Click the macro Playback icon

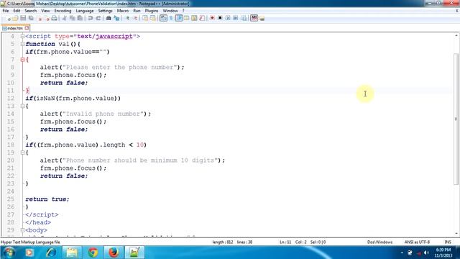click(x=228, y=18)
